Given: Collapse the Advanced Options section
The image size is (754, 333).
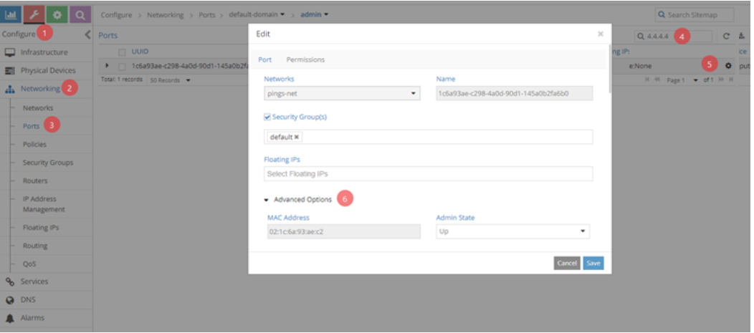Looking at the screenshot, I should 298,199.
